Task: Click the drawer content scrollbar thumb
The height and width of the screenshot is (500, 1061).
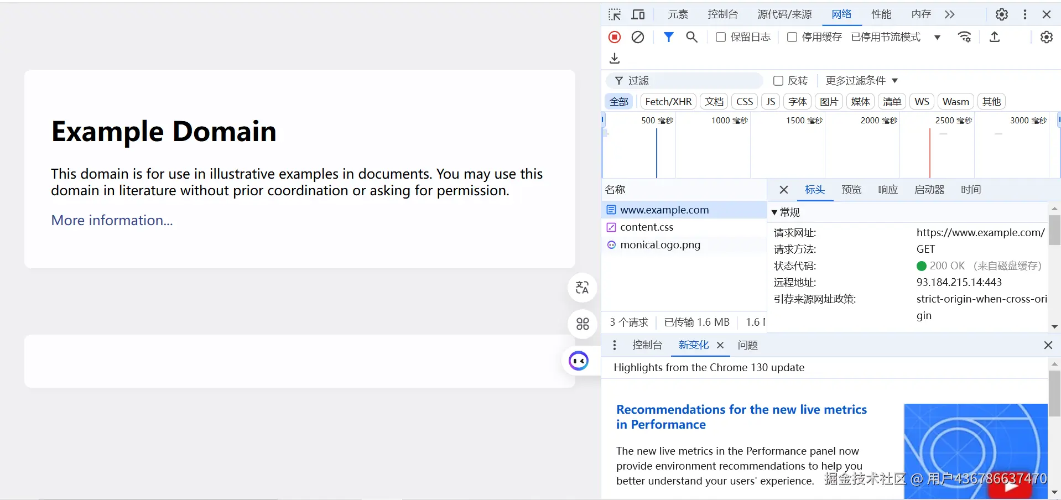Action: 1054,393
